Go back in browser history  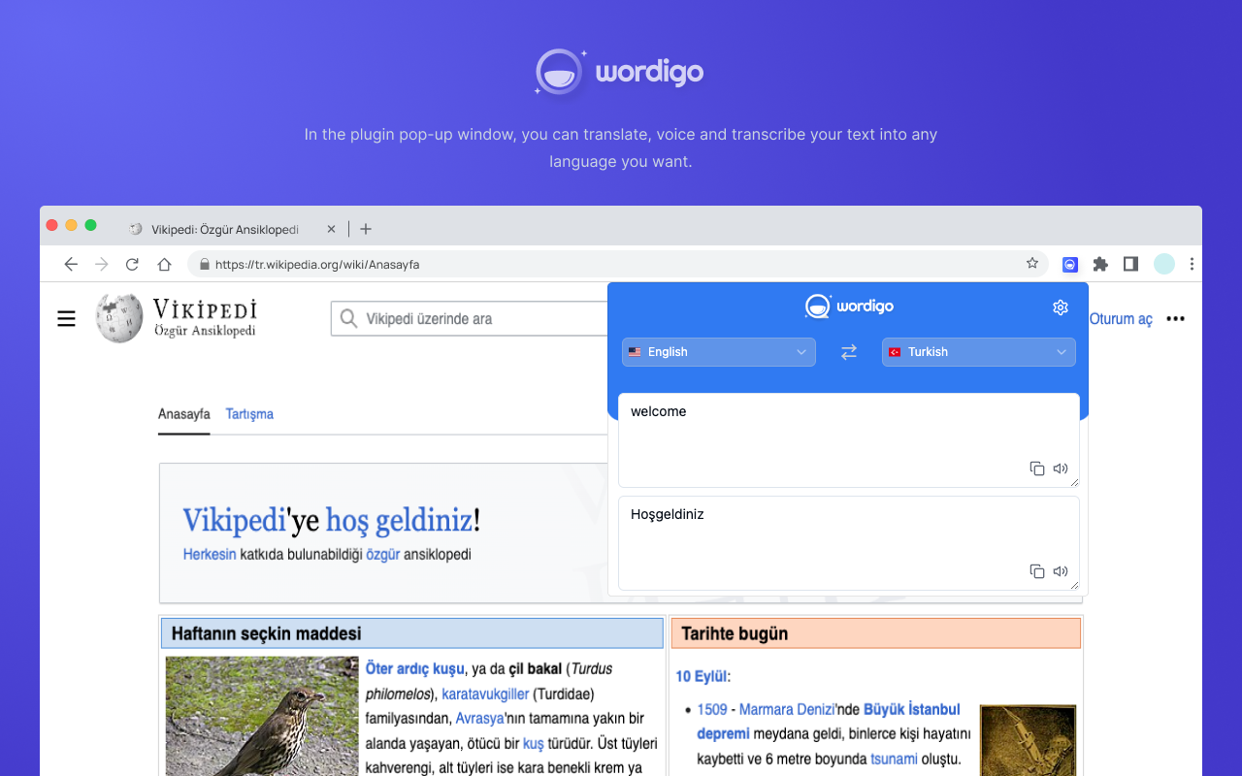[x=71, y=264]
